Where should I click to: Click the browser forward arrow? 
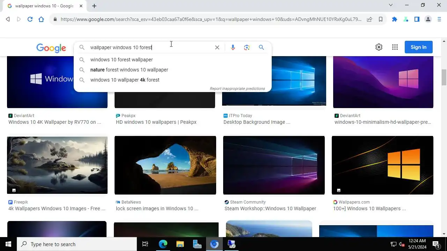[x=19, y=20]
